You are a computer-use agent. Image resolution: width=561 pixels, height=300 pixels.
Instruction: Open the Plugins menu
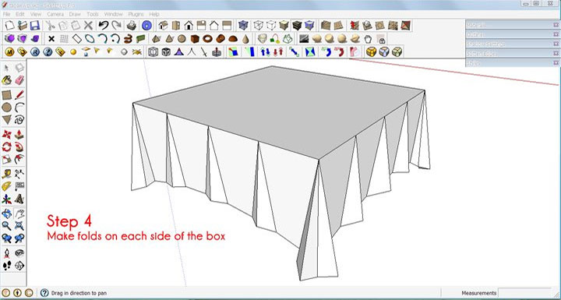coord(136,14)
